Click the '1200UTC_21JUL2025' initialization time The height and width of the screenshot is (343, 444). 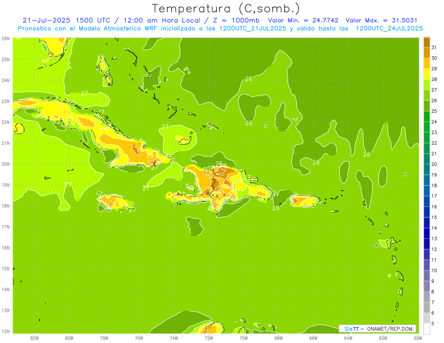(x=253, y=28)
